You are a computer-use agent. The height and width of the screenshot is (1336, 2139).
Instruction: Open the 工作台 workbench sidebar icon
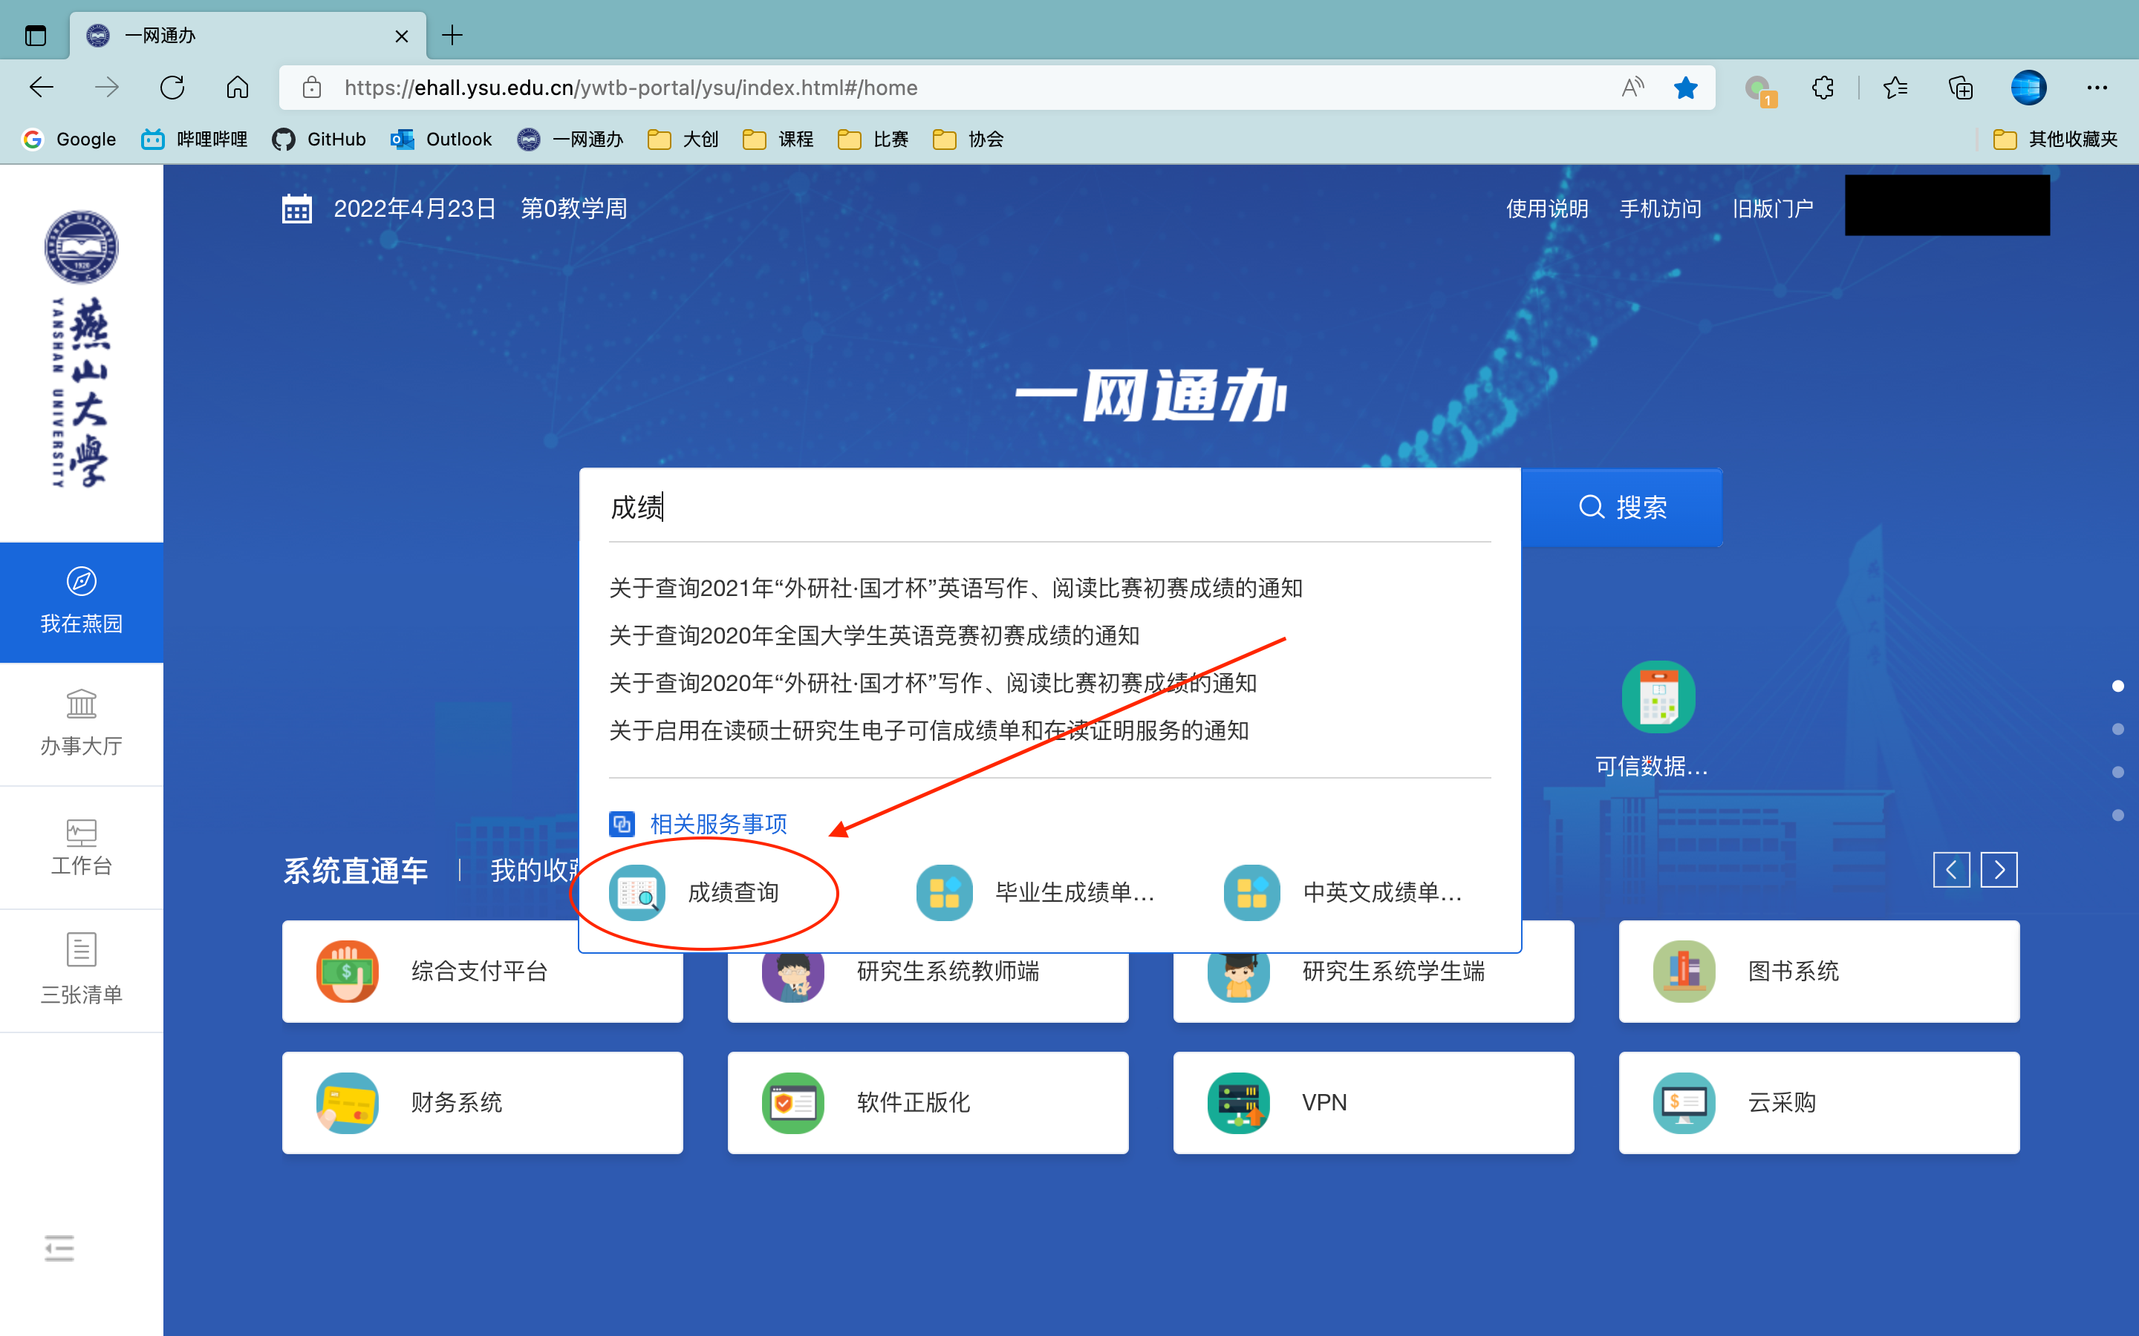tap(80, 848)
